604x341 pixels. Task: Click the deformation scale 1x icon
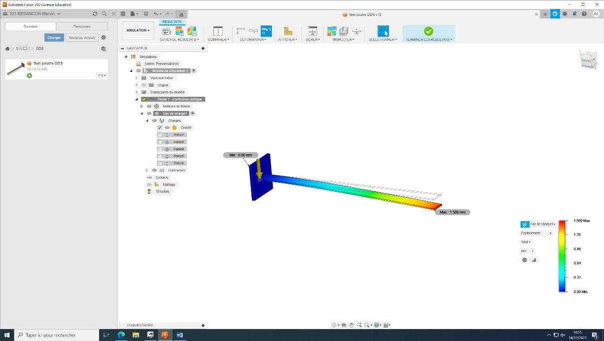click(x=266, y=31)
